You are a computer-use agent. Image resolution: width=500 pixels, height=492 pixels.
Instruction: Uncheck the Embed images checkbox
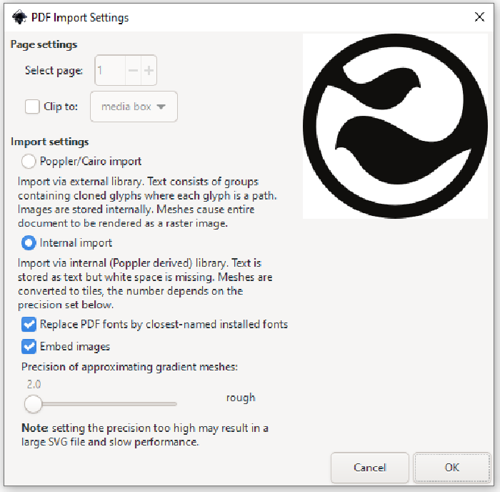coord(29,347)
